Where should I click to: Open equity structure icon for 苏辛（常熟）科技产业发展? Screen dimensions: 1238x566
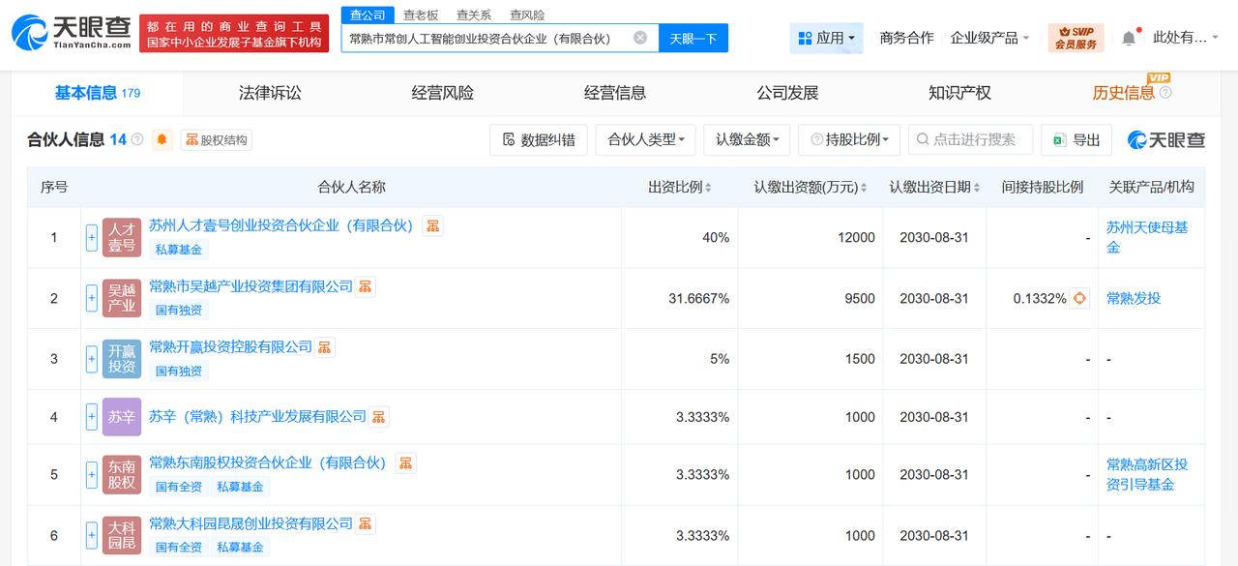(378, 417)
